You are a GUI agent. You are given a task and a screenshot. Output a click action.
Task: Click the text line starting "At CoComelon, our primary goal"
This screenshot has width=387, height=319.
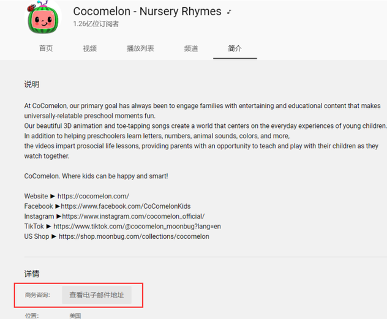[x=203, y=106]
